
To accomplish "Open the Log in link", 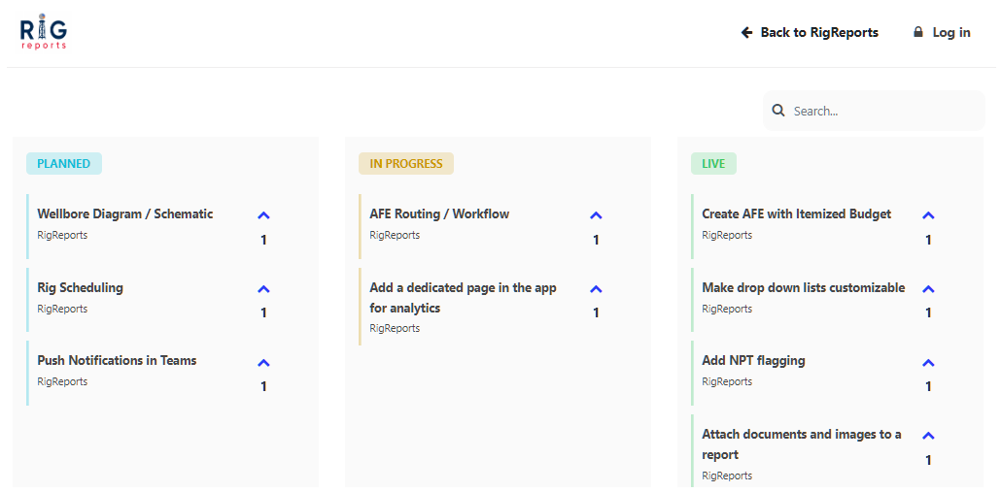I will [942, 32].
